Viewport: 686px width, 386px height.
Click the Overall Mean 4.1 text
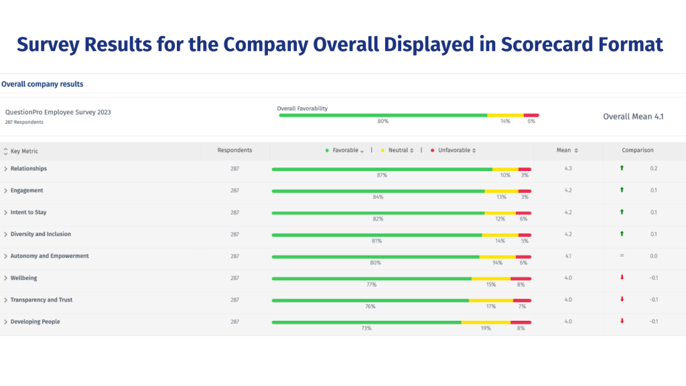633,117
